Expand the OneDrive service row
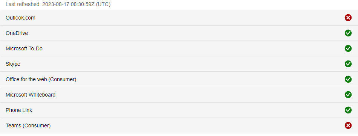The width and height of the screenshot is (358, 136). (x=179, y=33)
